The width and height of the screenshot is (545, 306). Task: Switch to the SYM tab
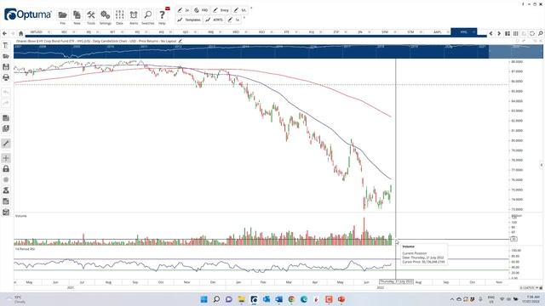pyautogui.click(x=385, y=32)
